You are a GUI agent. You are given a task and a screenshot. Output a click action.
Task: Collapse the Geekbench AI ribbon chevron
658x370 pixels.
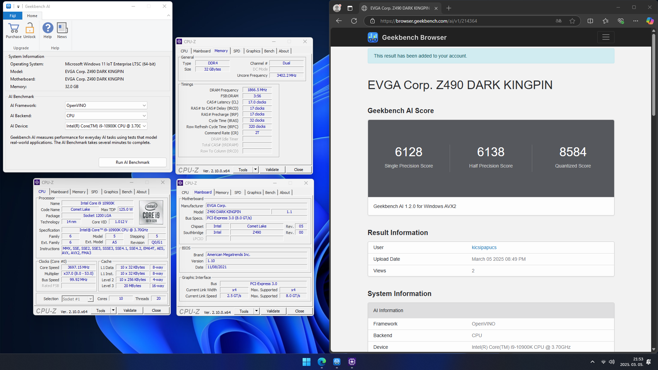click(168, 15)
